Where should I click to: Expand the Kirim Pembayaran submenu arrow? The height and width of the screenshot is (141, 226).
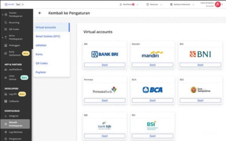[3, 37]
